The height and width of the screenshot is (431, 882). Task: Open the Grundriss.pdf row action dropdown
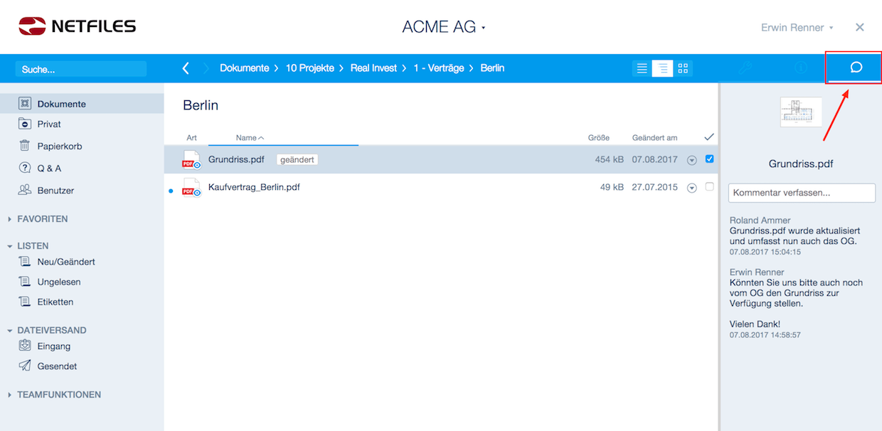tap(691, 160)
